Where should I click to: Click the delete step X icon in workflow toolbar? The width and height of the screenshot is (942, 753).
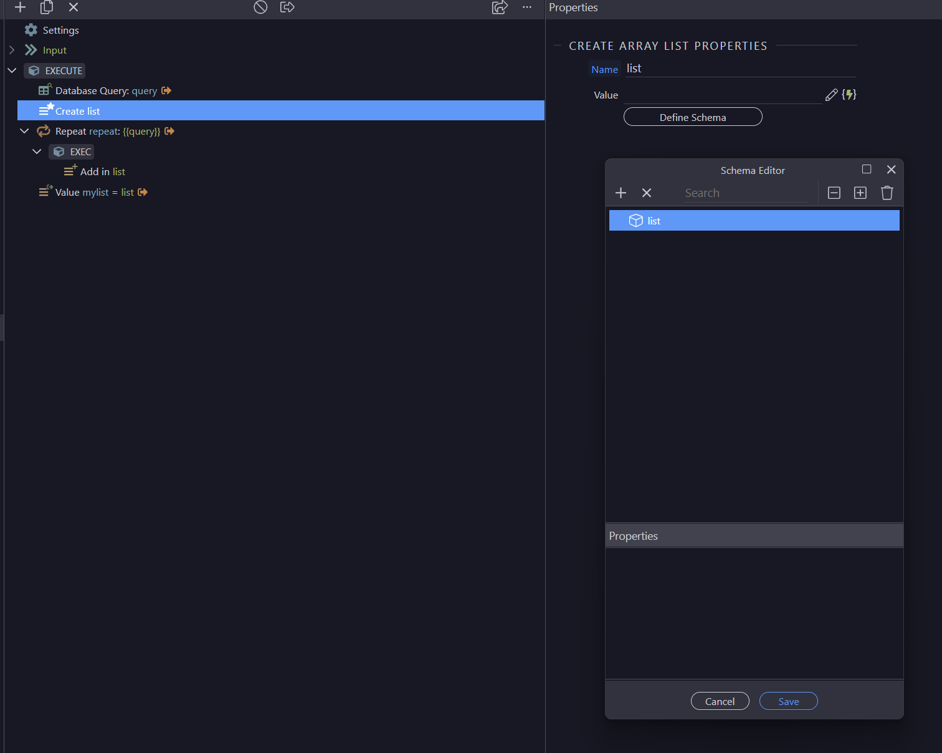[x=74, y=7]
